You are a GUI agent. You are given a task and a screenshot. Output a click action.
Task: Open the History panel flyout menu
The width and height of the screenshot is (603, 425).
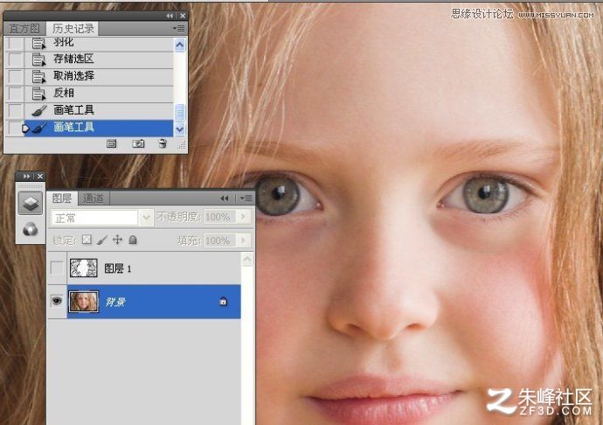point(178,29)
